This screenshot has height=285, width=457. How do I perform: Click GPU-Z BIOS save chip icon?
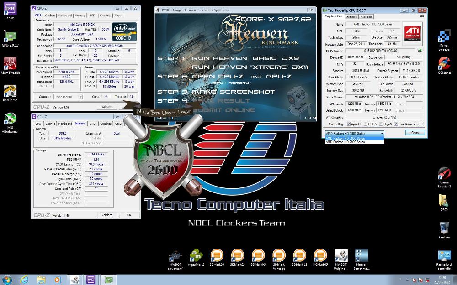click(x=420, y=51)
